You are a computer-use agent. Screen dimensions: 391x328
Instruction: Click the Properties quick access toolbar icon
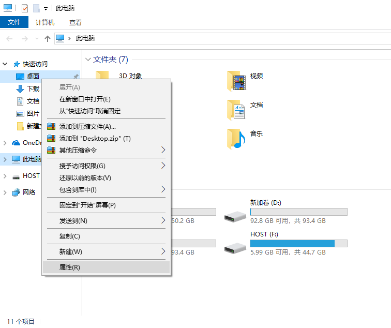pyautogui.click(x=25, y=8)
